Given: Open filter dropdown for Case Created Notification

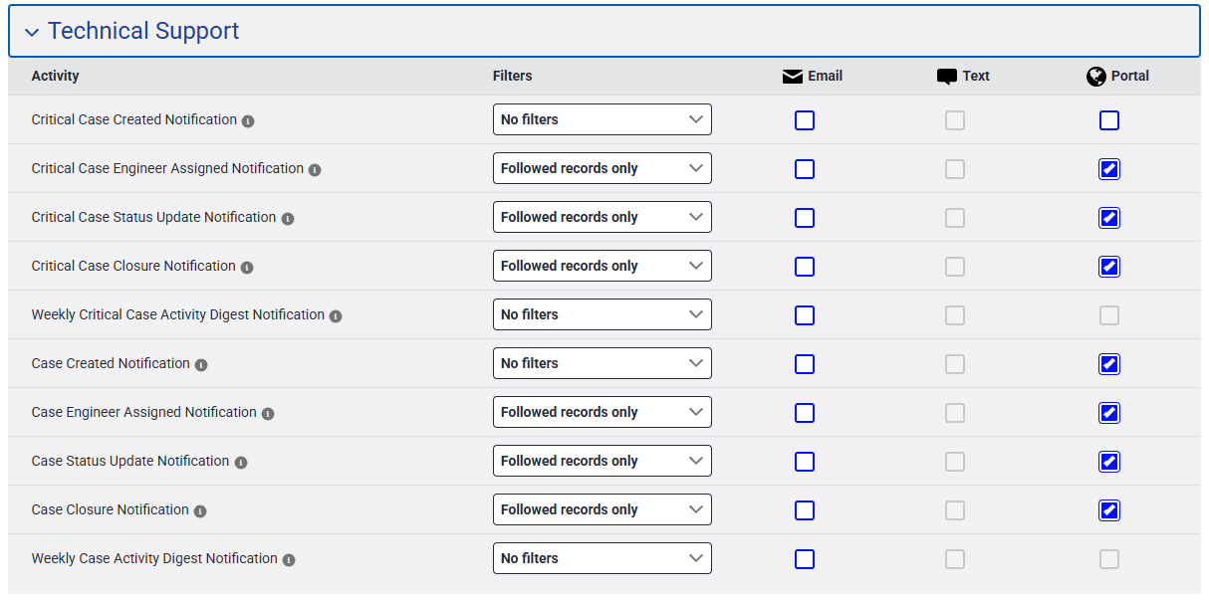Looking at the screenshot, I should coord(603,363).
